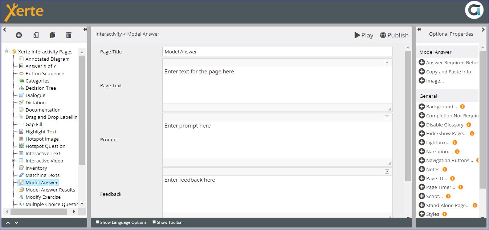489x230 pixels.
Task: Collapse the Xerte Interactivity Pages root node
Action: (7, 52)
